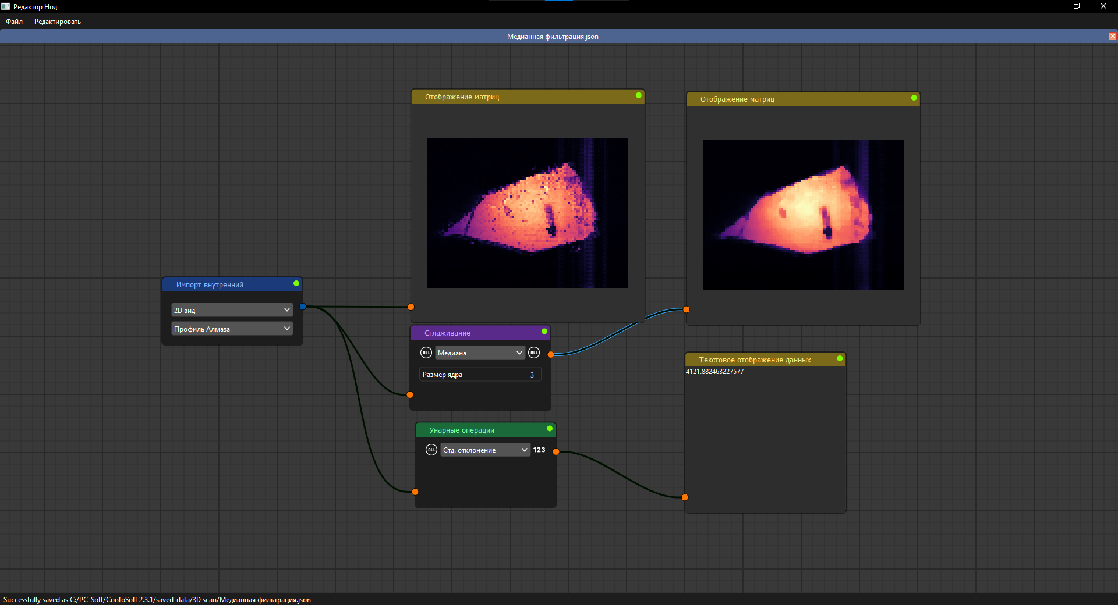Select the Сглаживание node title
1118x605 pixels.
pyautogui.click(x=447, y=333)
